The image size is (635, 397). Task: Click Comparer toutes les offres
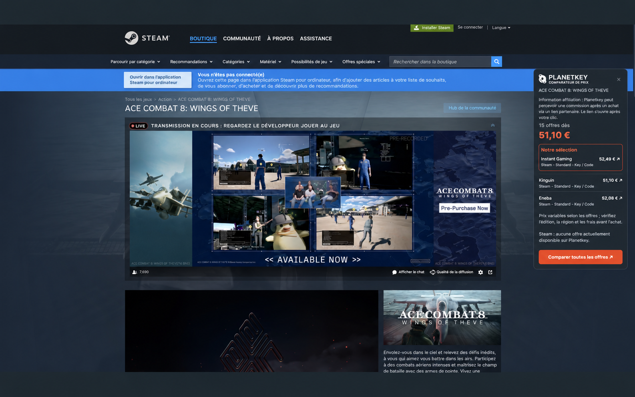[581, 257]
